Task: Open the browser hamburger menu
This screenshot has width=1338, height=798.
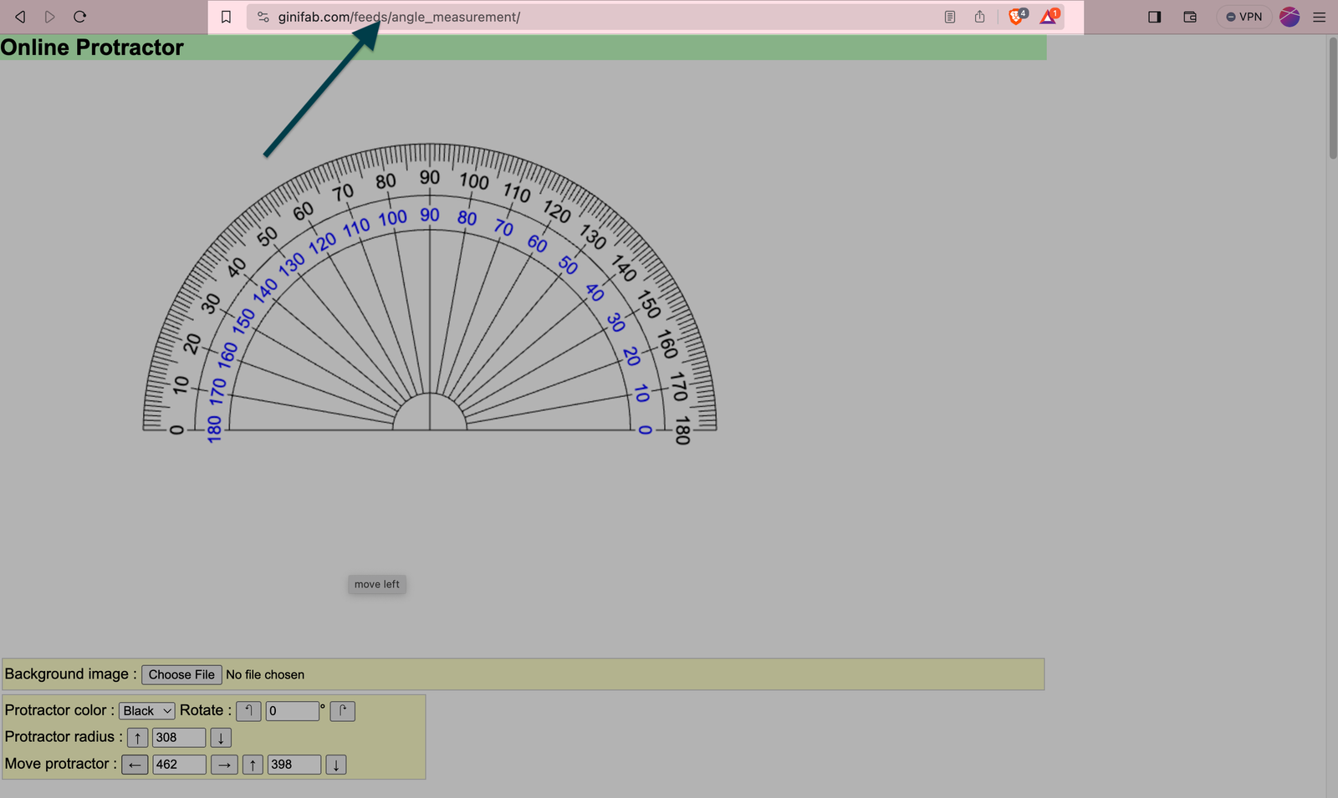Action: pos(1320,17)
